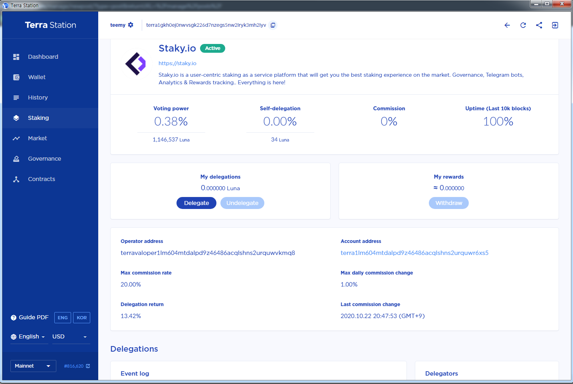Click the Max commission rate 20.00% value

pyautogui.click(x=131, y=285)
